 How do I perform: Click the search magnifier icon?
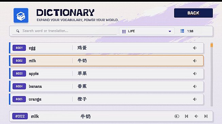(18, 31)
